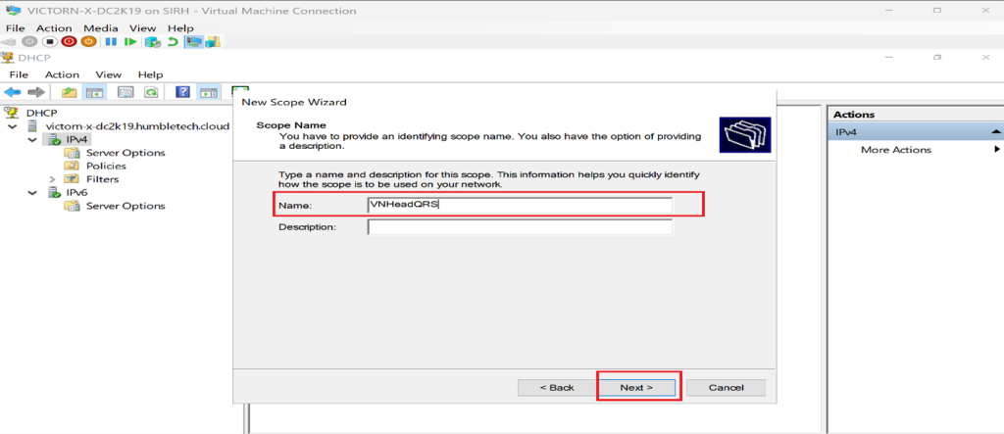Open More Actions in Actions pane

896,150
